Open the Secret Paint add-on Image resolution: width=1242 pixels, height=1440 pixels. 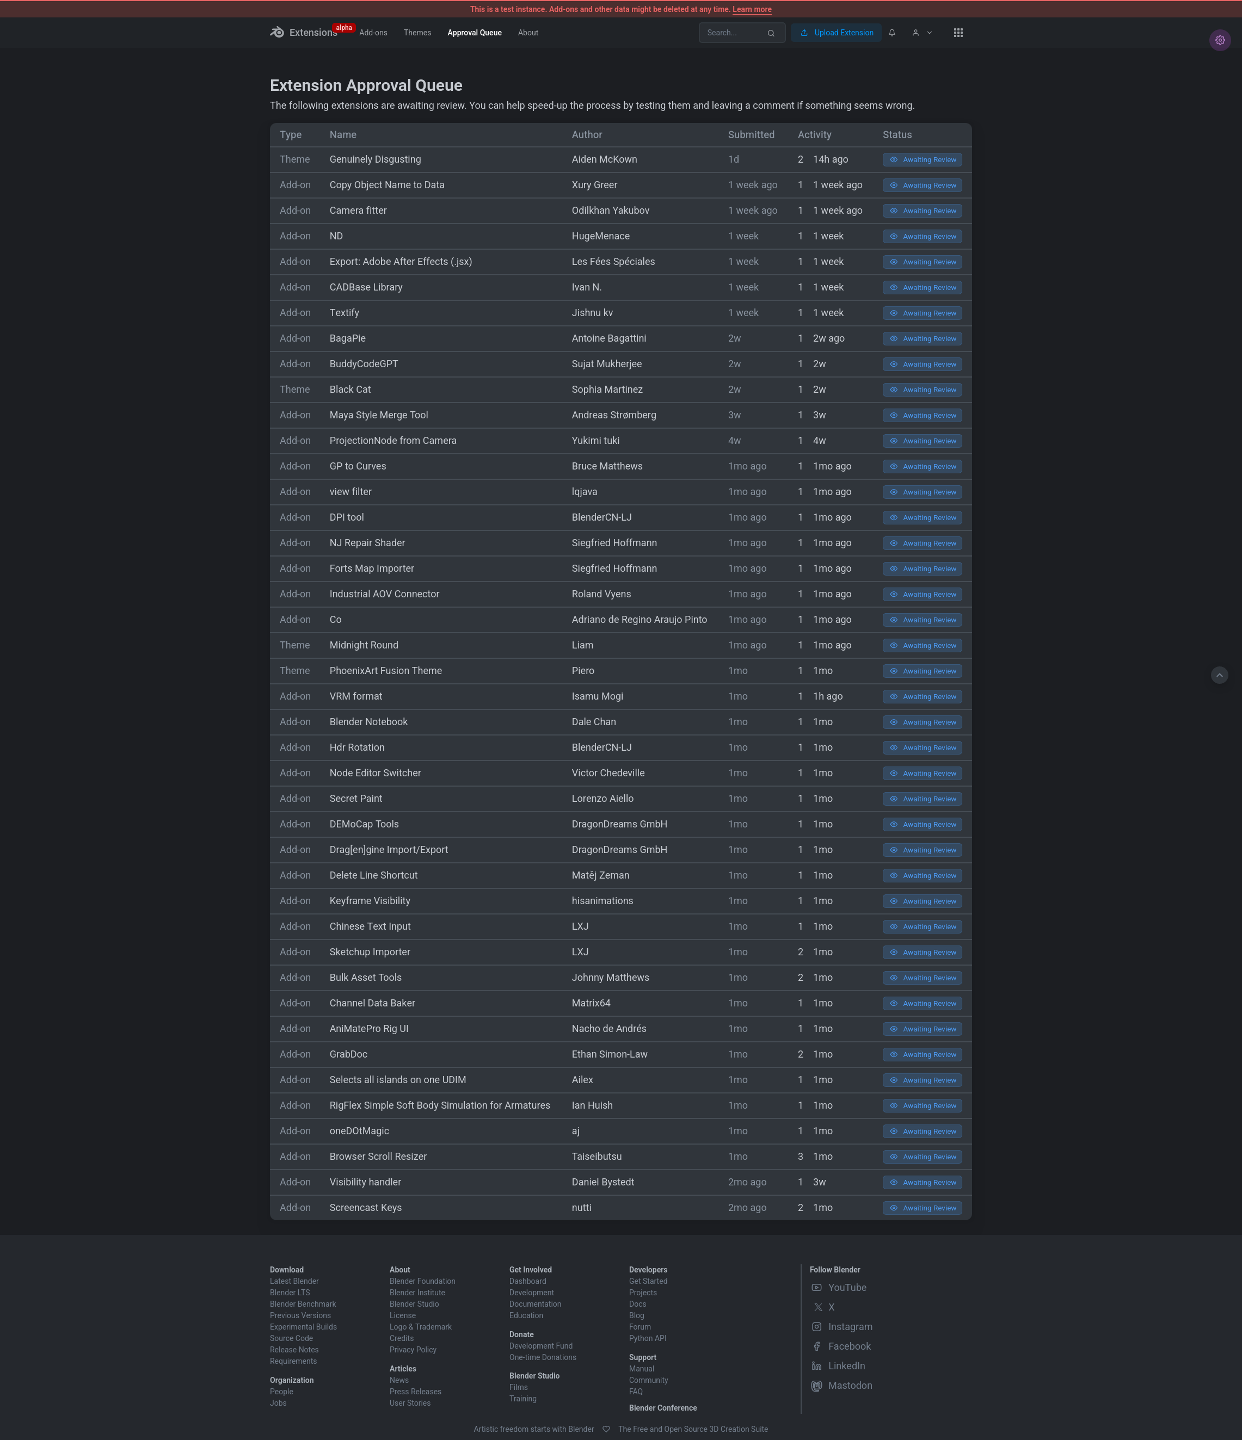pos(355,799)
